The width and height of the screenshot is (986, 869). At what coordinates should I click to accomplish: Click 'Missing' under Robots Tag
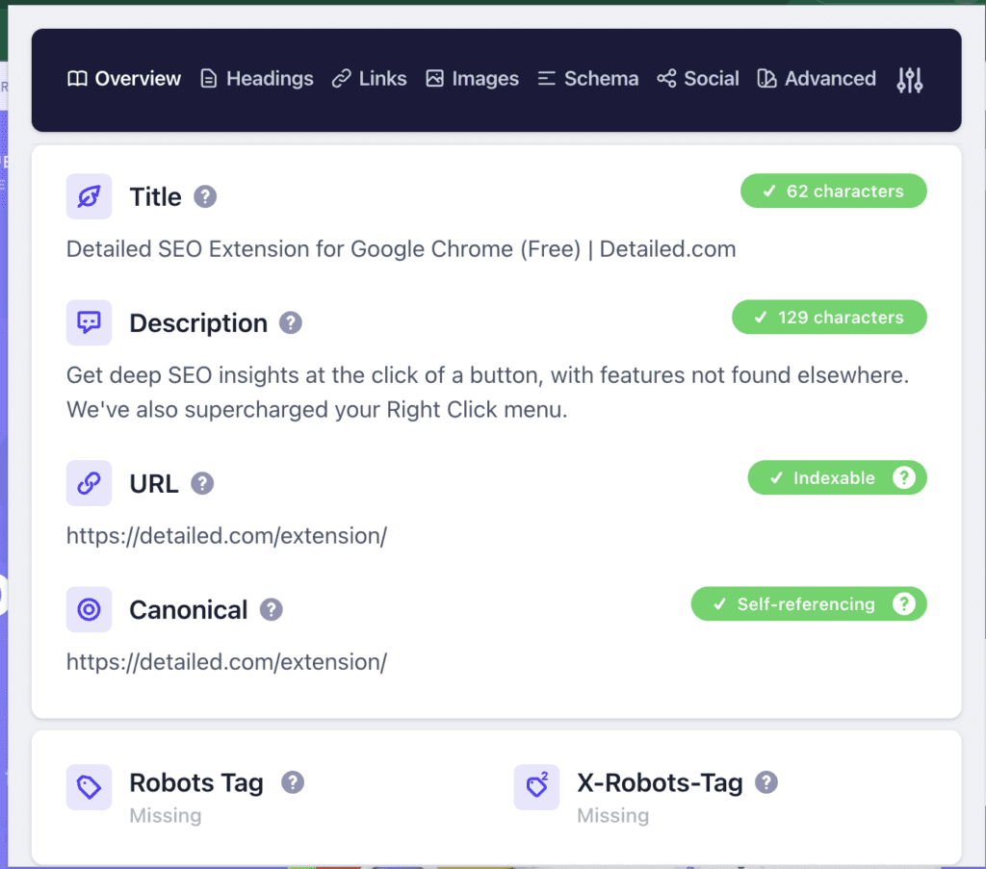coord(166,816)
